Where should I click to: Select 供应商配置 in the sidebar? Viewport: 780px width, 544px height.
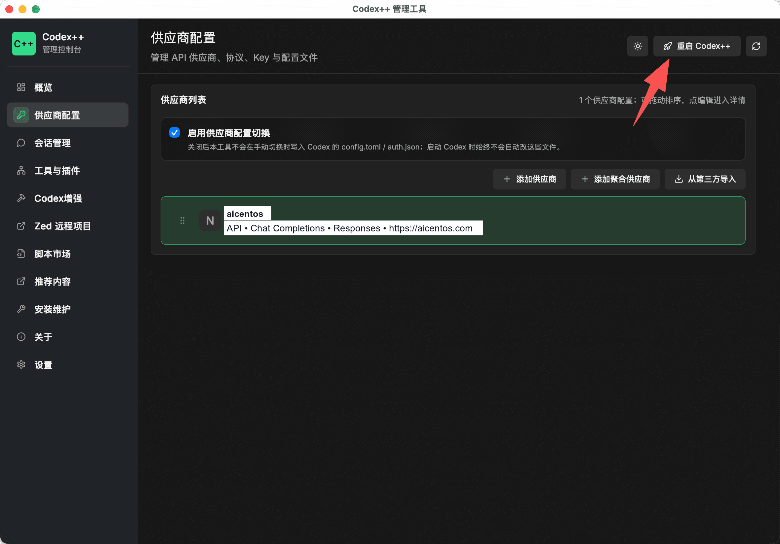(68, 115)
